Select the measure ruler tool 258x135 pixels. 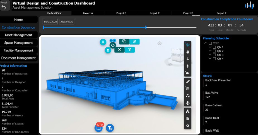(188, 81)
